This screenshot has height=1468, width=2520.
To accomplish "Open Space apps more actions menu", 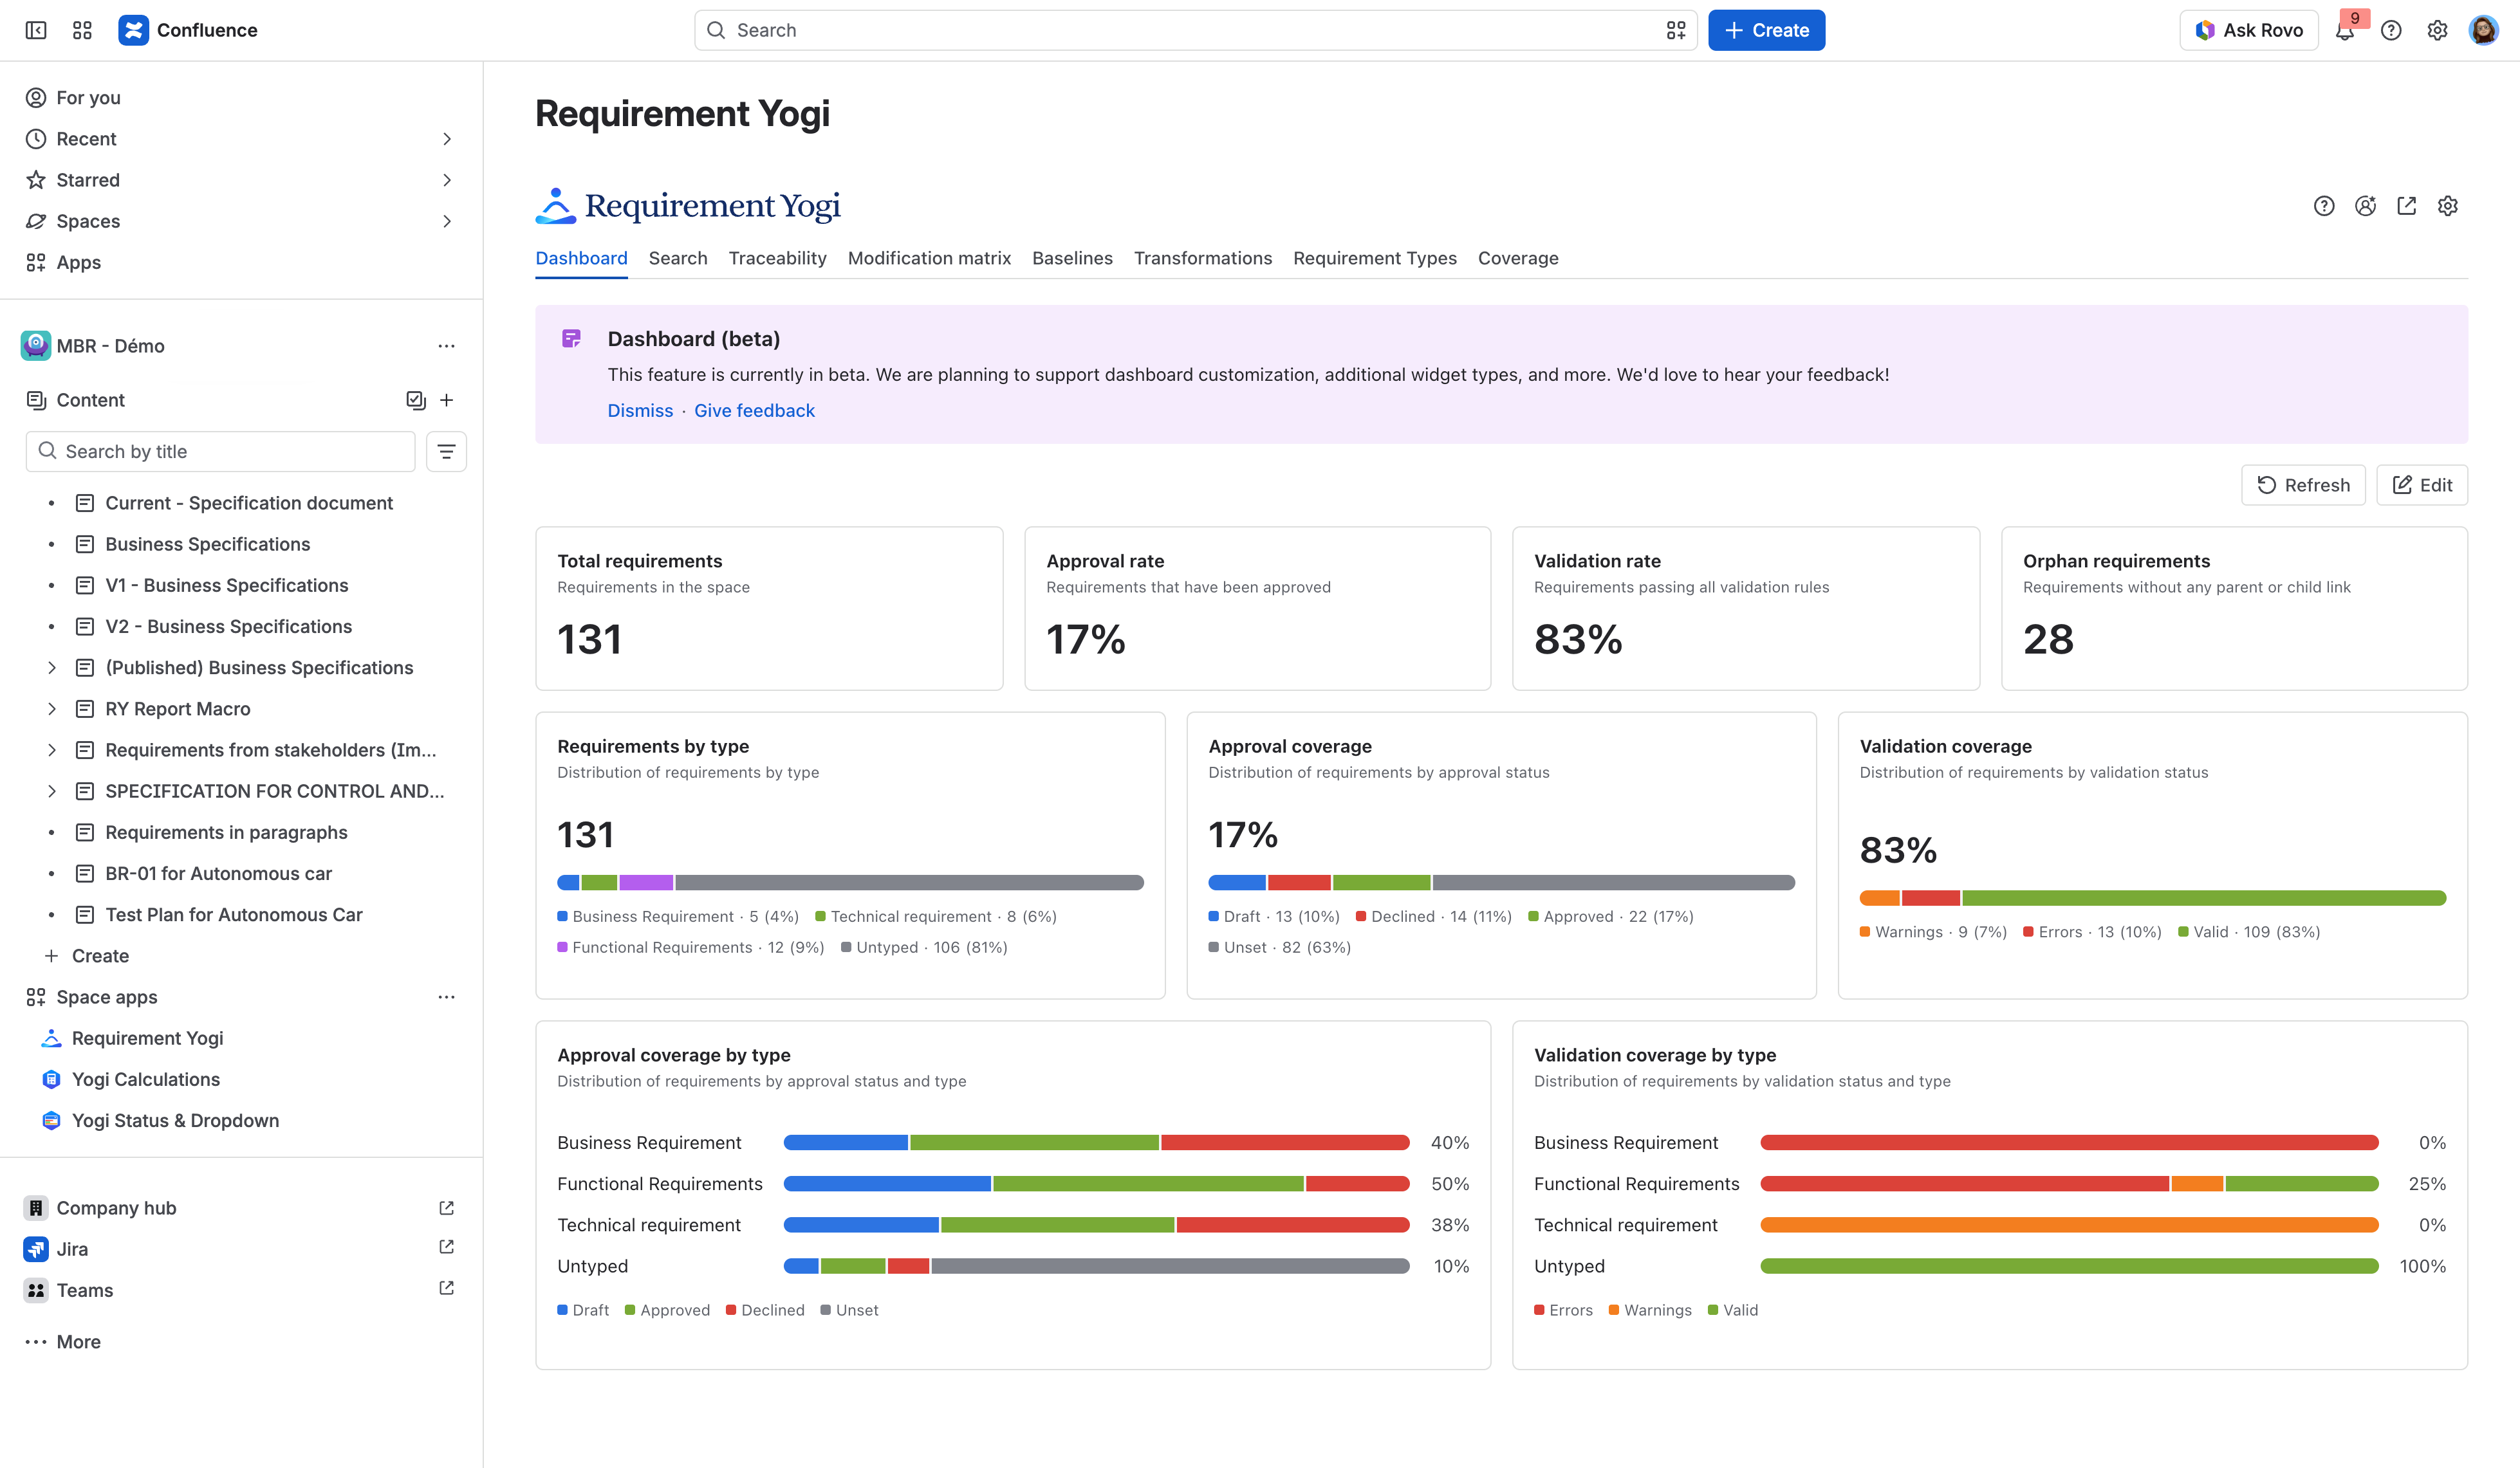I will click(446, 997).
